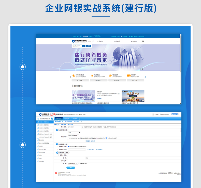Open the 产品服务 menu on homepage
Viewport: 201px width, 188px height.
tap(100, 41)
